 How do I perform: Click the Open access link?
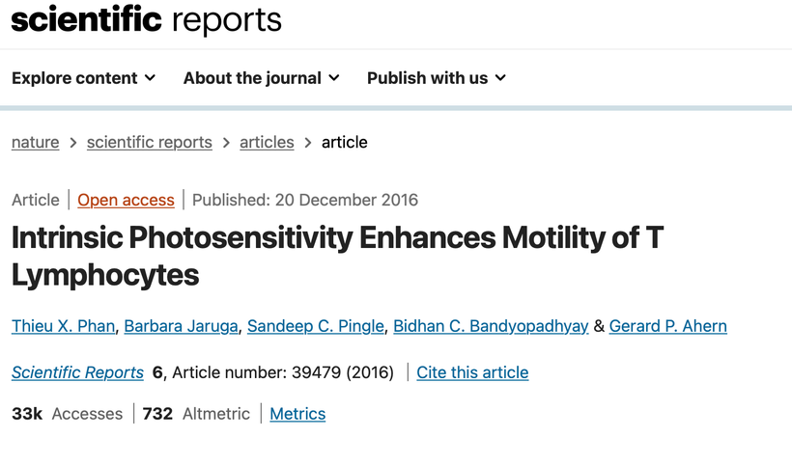(126, 200)
